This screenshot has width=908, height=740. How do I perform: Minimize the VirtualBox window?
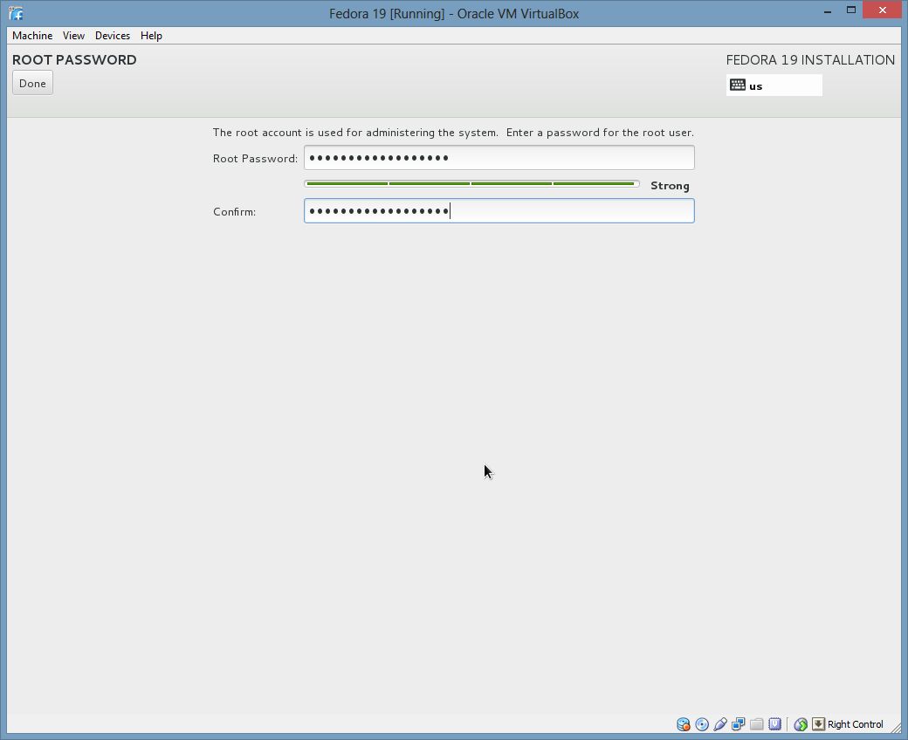tap(828, 10)
